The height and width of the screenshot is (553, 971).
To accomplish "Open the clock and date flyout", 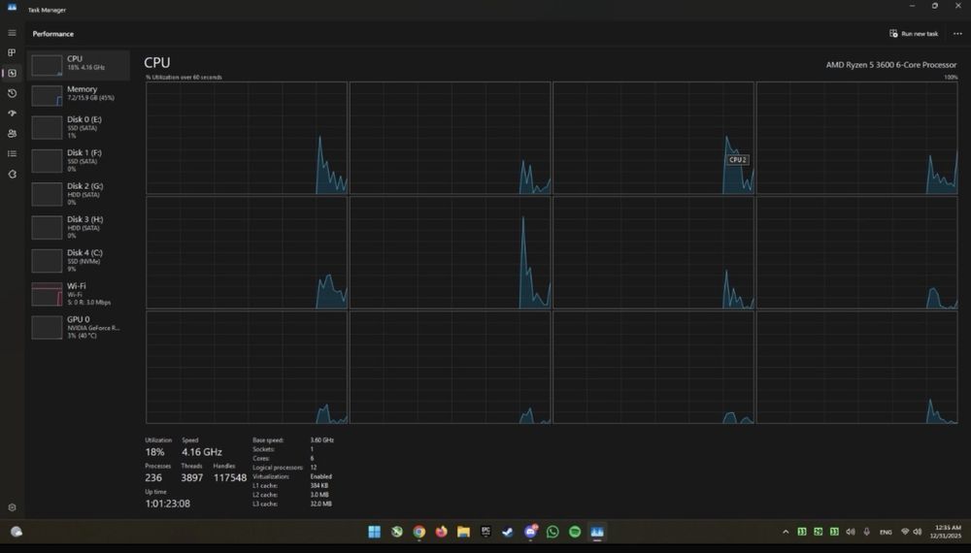I will click(946, 532).
